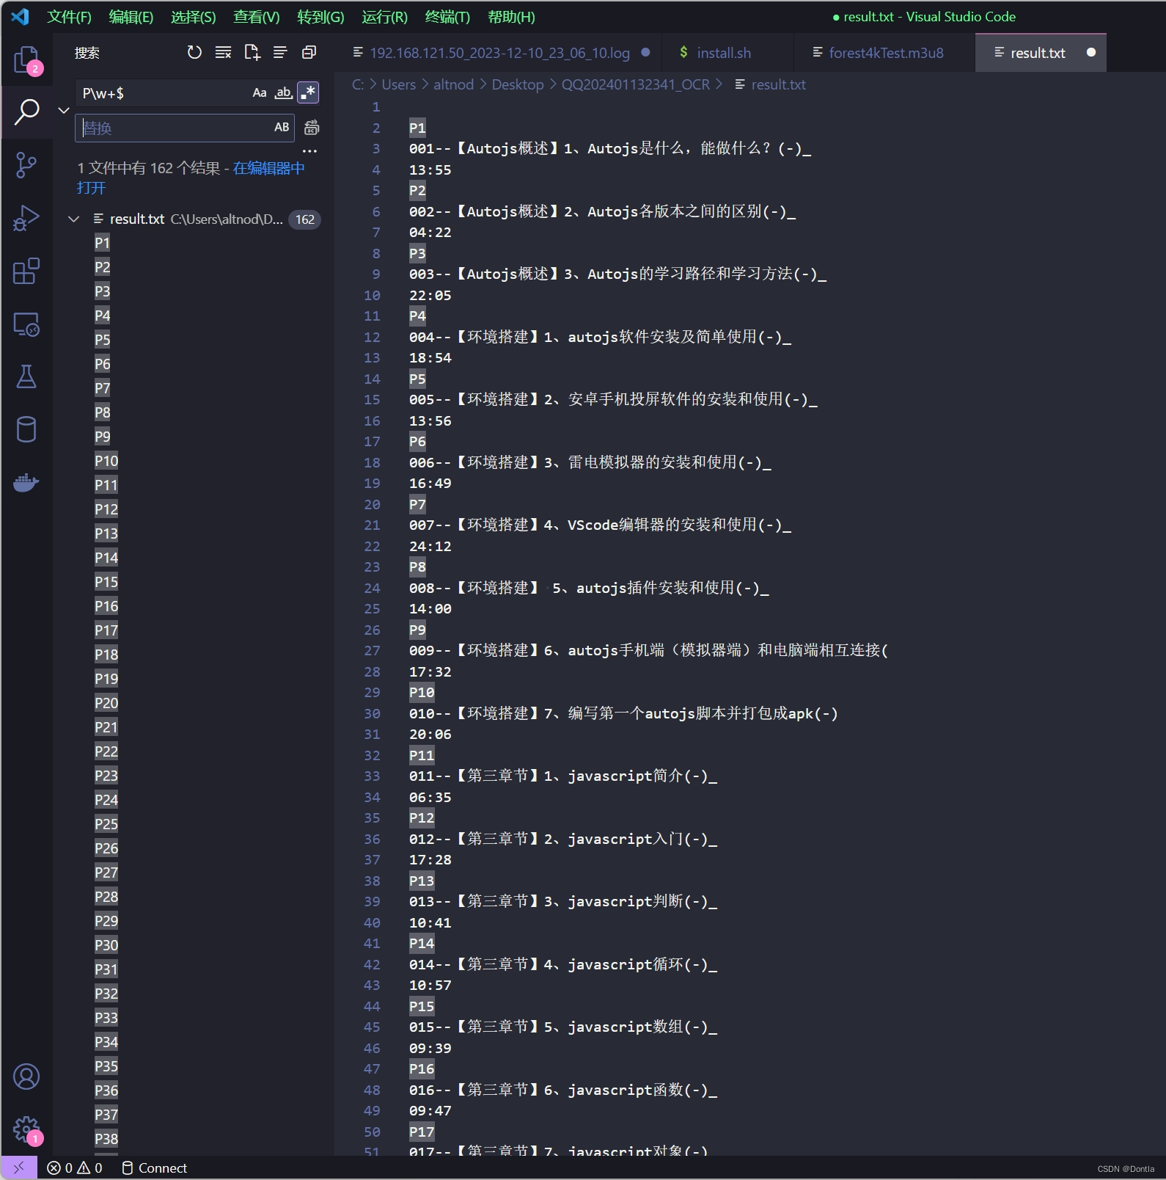Viewport: 1166px width, 1180px height.
Task: Toggle Match Case option
Action: tap(260, 92)
